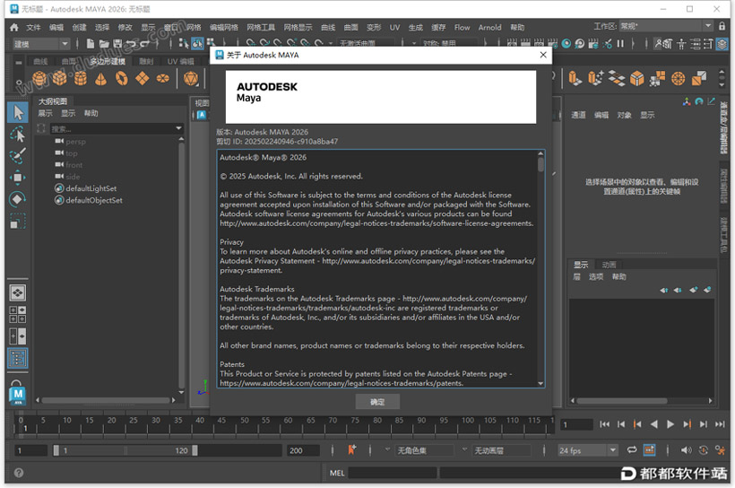The height and width of the screenshot is (488, 735).
Task: Click the Play forwards button
Action: tap(670, 424)
